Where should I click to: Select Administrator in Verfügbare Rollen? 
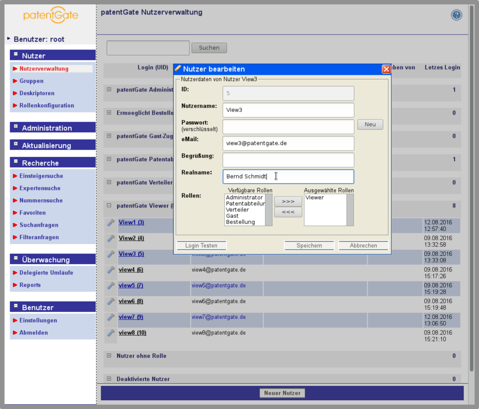click(244, 197)
